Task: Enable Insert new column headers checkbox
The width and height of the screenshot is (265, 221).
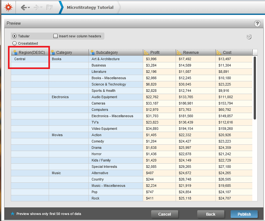Action: pos(55,36)
